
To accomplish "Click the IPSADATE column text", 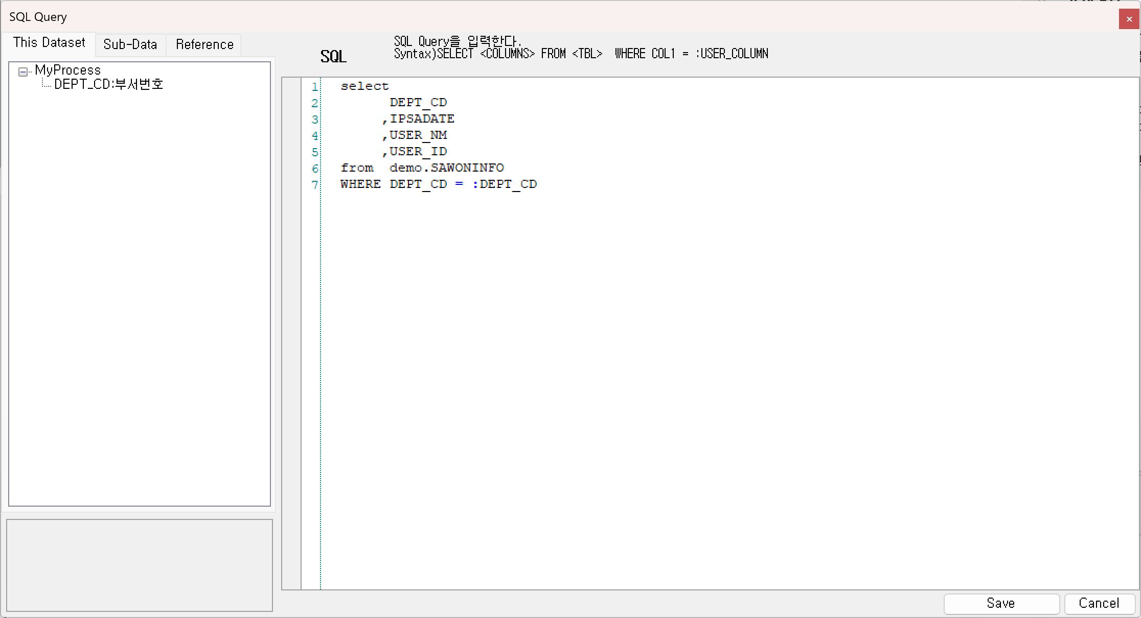I will [x=422, y=119].
